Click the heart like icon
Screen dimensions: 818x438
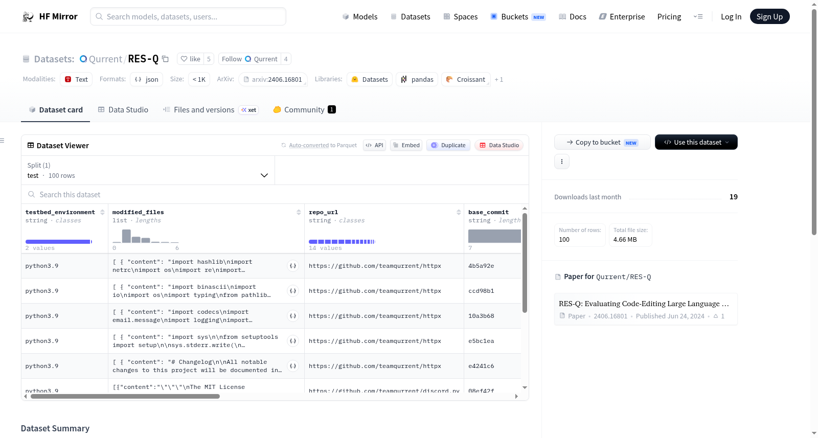(x=184, y=59)
